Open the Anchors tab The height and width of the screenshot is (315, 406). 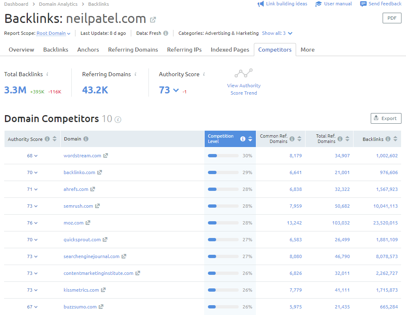point(88,50)
